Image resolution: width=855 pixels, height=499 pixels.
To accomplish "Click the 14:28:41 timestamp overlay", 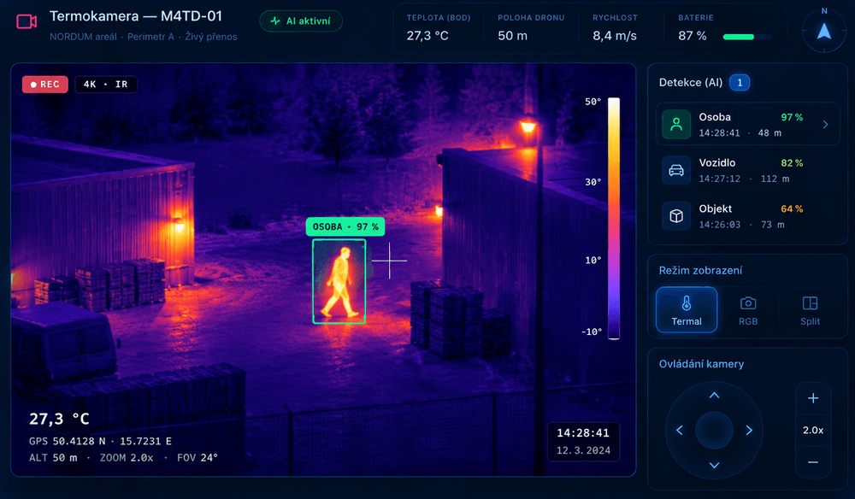I will pos(583,433).
